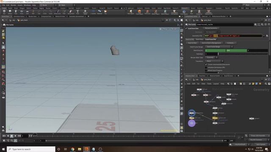Viewport: 271px width, 152px height.
Task: Switch to the Render View tab
Action: click(x=33, y=16)
